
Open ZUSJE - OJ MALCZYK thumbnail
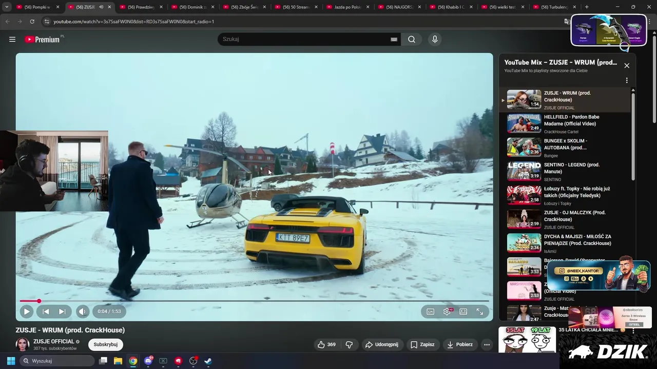pos(524,219)
